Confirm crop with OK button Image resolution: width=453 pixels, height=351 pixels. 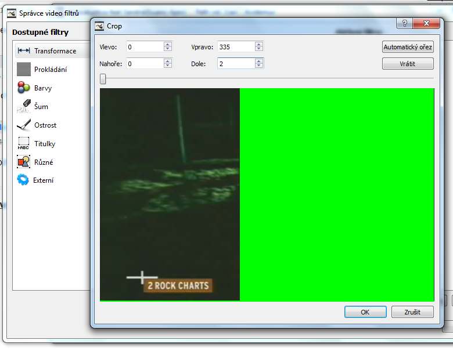pos(365,312)
